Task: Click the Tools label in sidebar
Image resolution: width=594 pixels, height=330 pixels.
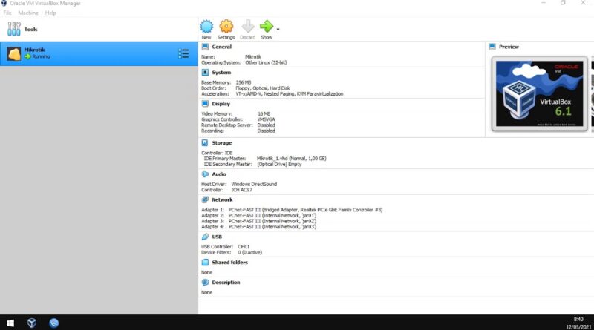Action: coord(31,29)
